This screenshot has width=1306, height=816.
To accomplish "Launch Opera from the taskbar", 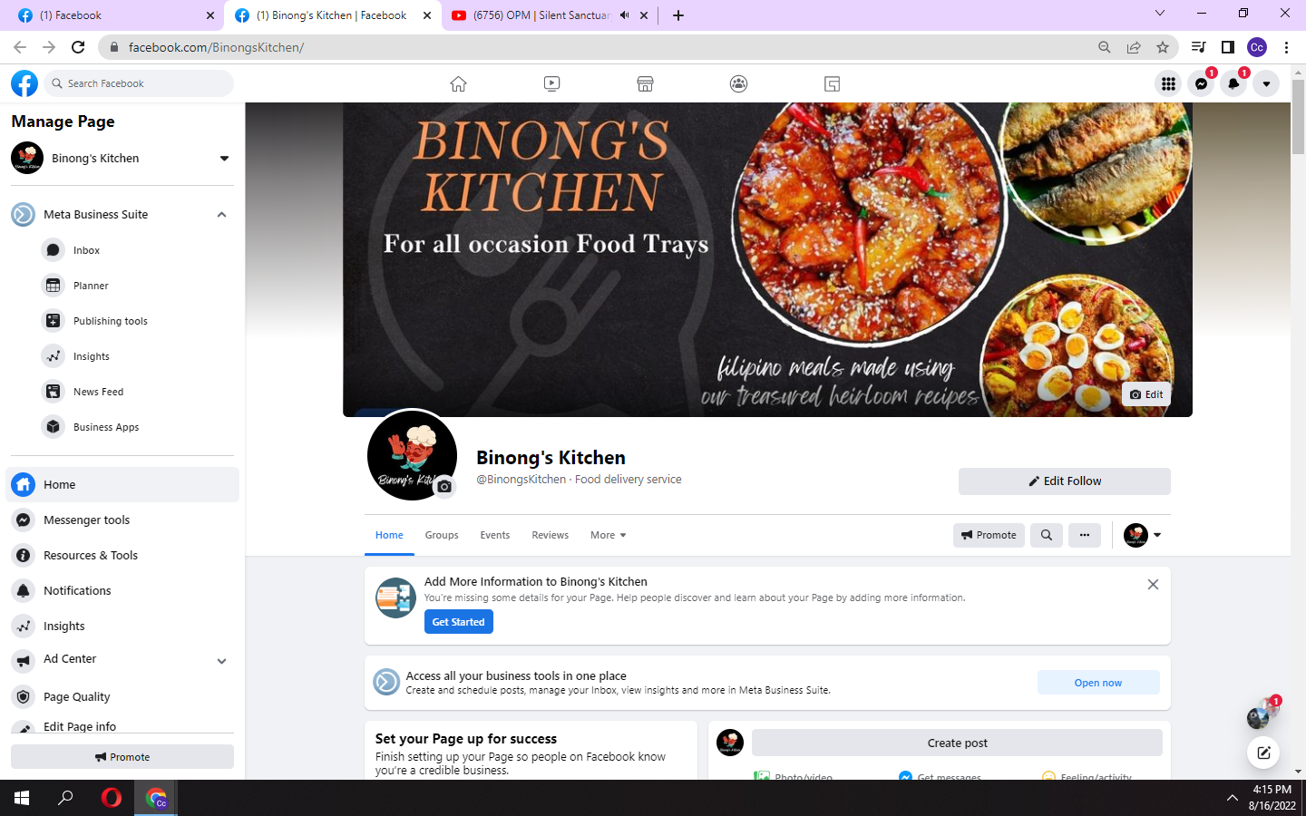I will click(x=111, y=798).
